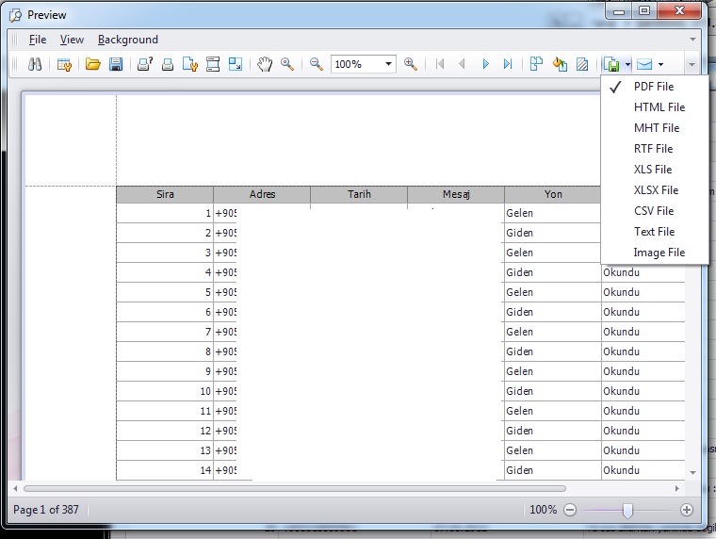Open the menu bar options arrow
This screenshot has height=539, width=716.
click(692, 40)
